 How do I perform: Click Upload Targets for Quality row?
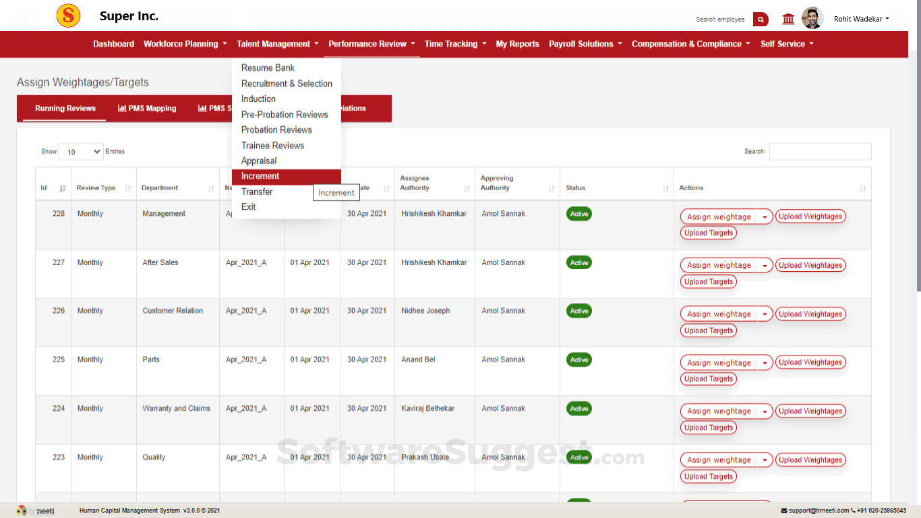pos(709,476)
